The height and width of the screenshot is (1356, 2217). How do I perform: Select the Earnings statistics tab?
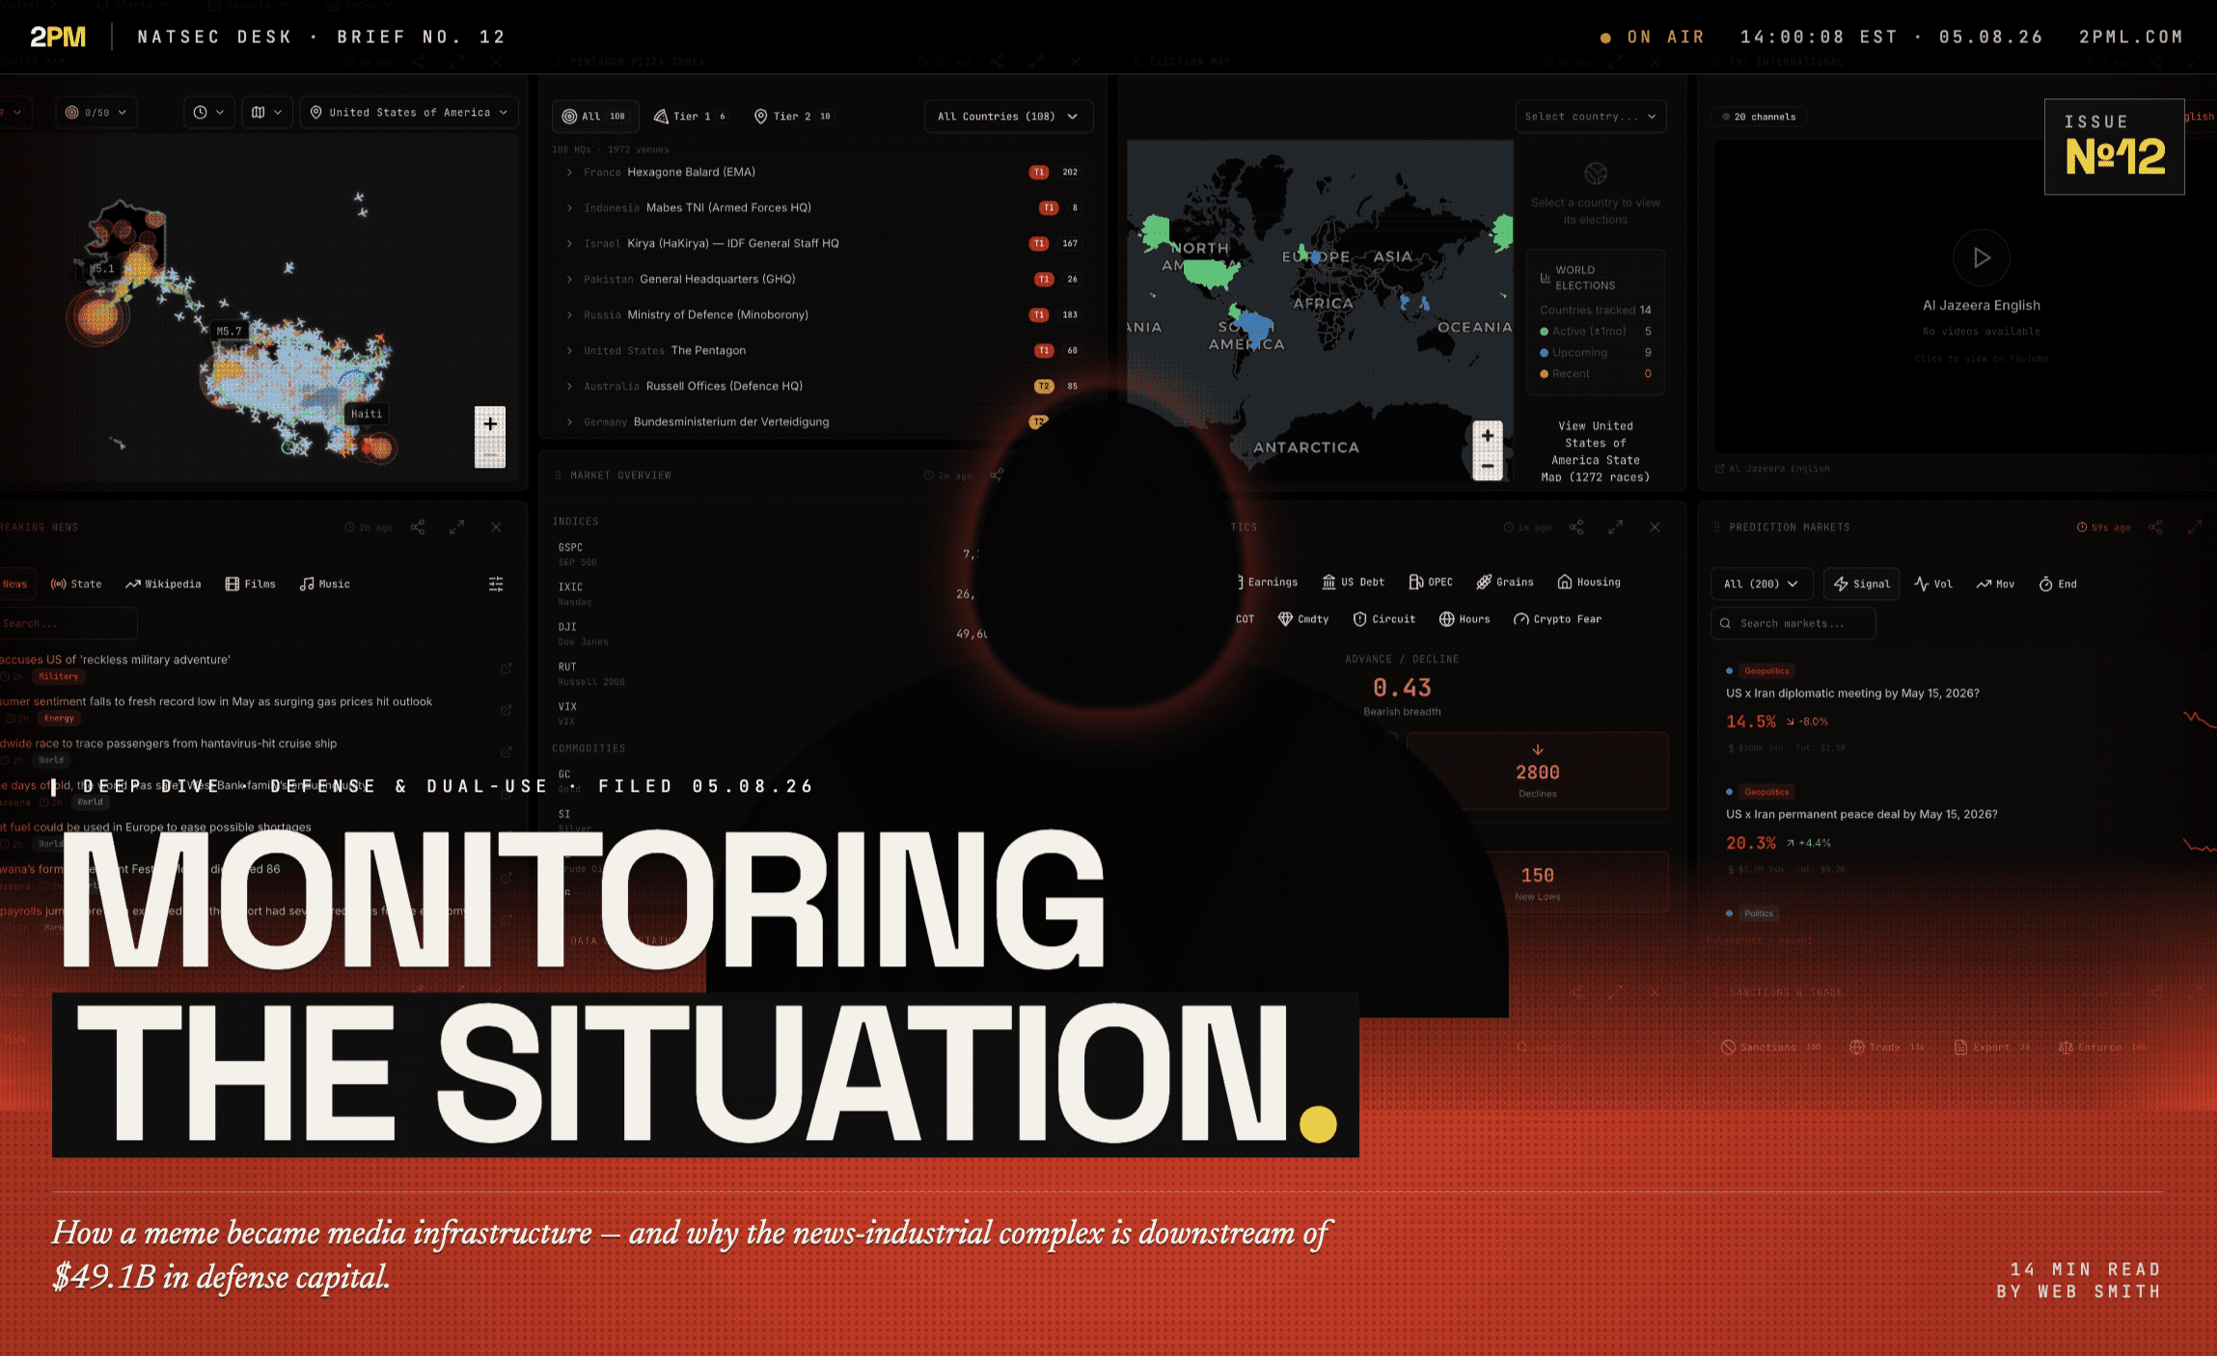point(1268,582)
